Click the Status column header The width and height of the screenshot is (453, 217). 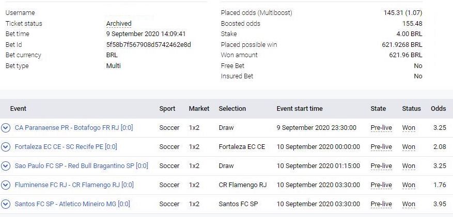click(x=411, y=109)
